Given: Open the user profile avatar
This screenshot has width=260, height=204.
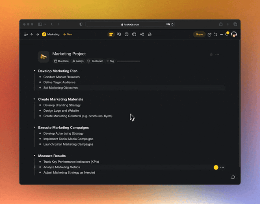Looking at the screenshot, I should pyautogui.click(x=234, y=34).
